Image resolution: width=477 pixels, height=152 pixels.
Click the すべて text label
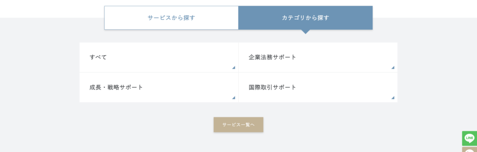(x=98, y=57)
